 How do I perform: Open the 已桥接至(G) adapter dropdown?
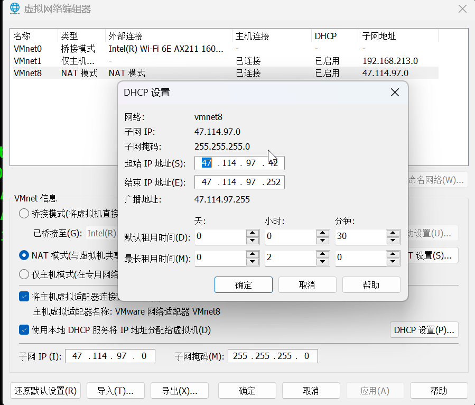101,233
